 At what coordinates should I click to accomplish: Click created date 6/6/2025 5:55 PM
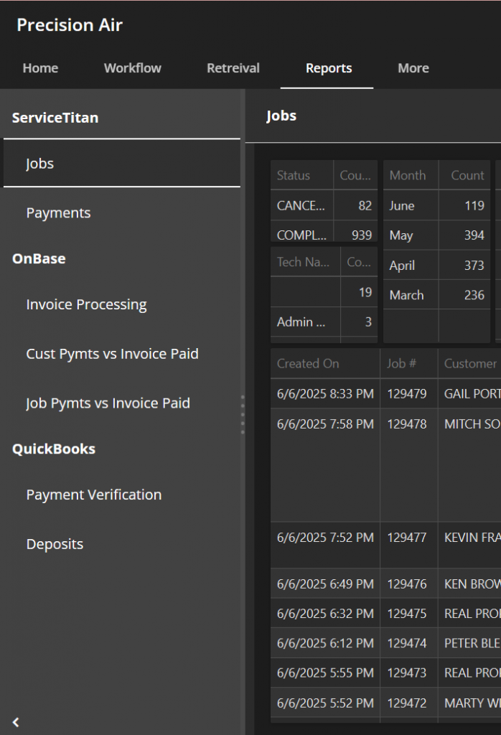325,673
